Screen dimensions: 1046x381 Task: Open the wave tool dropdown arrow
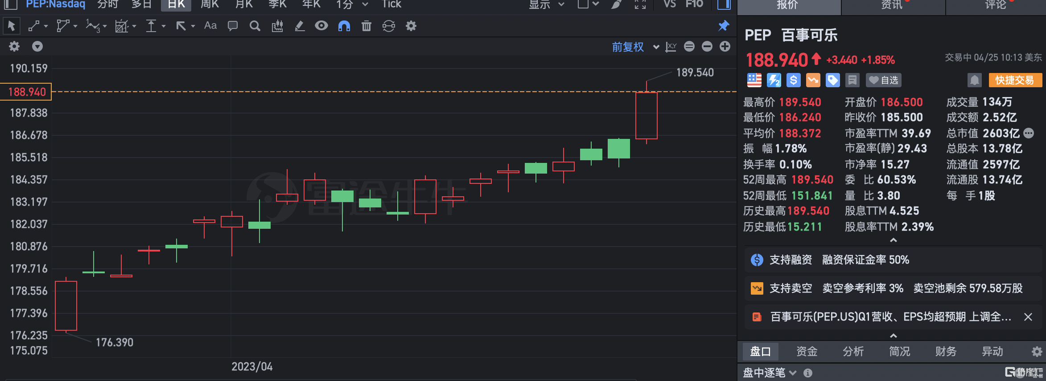coord(105,26)
